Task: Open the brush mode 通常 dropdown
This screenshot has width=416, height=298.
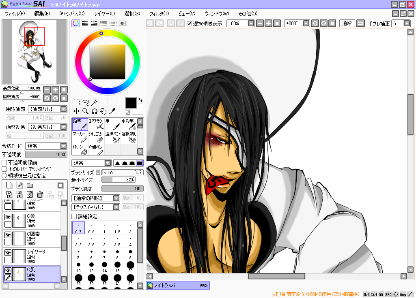Action: (91, 163)
